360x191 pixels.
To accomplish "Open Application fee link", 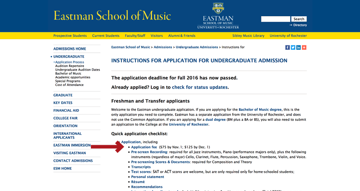I will [144, 147].
